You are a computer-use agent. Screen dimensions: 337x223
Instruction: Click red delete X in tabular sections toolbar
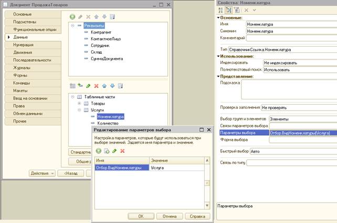(96, 86)
